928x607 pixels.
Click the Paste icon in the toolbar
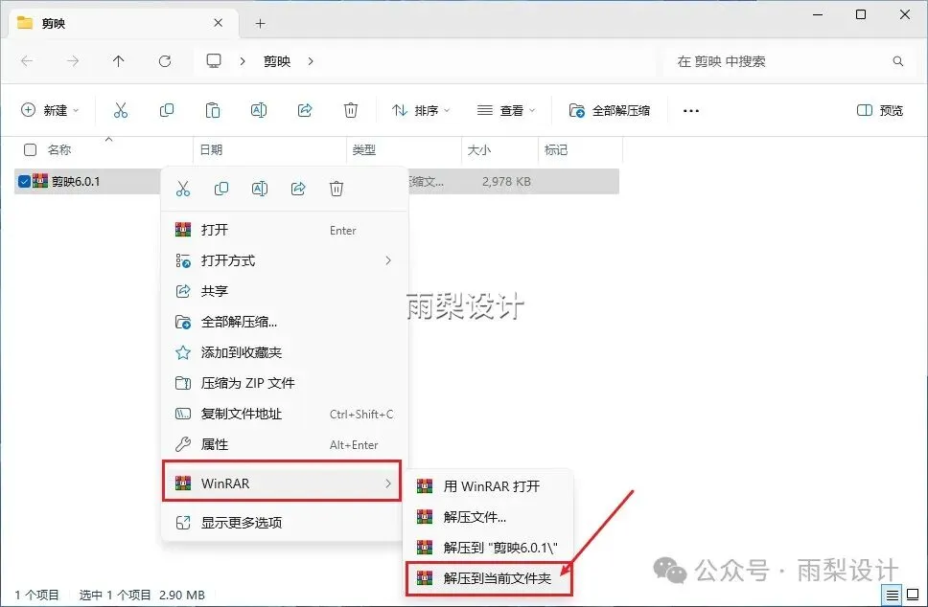(x=213, y=110)
